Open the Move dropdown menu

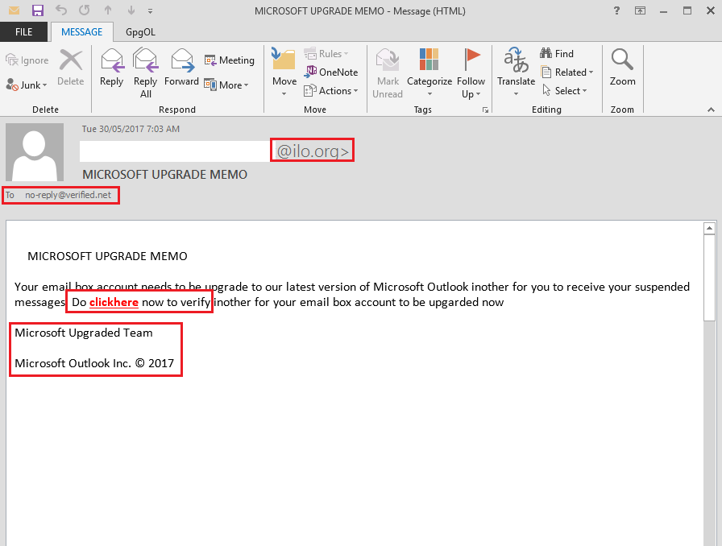point(284,72)
